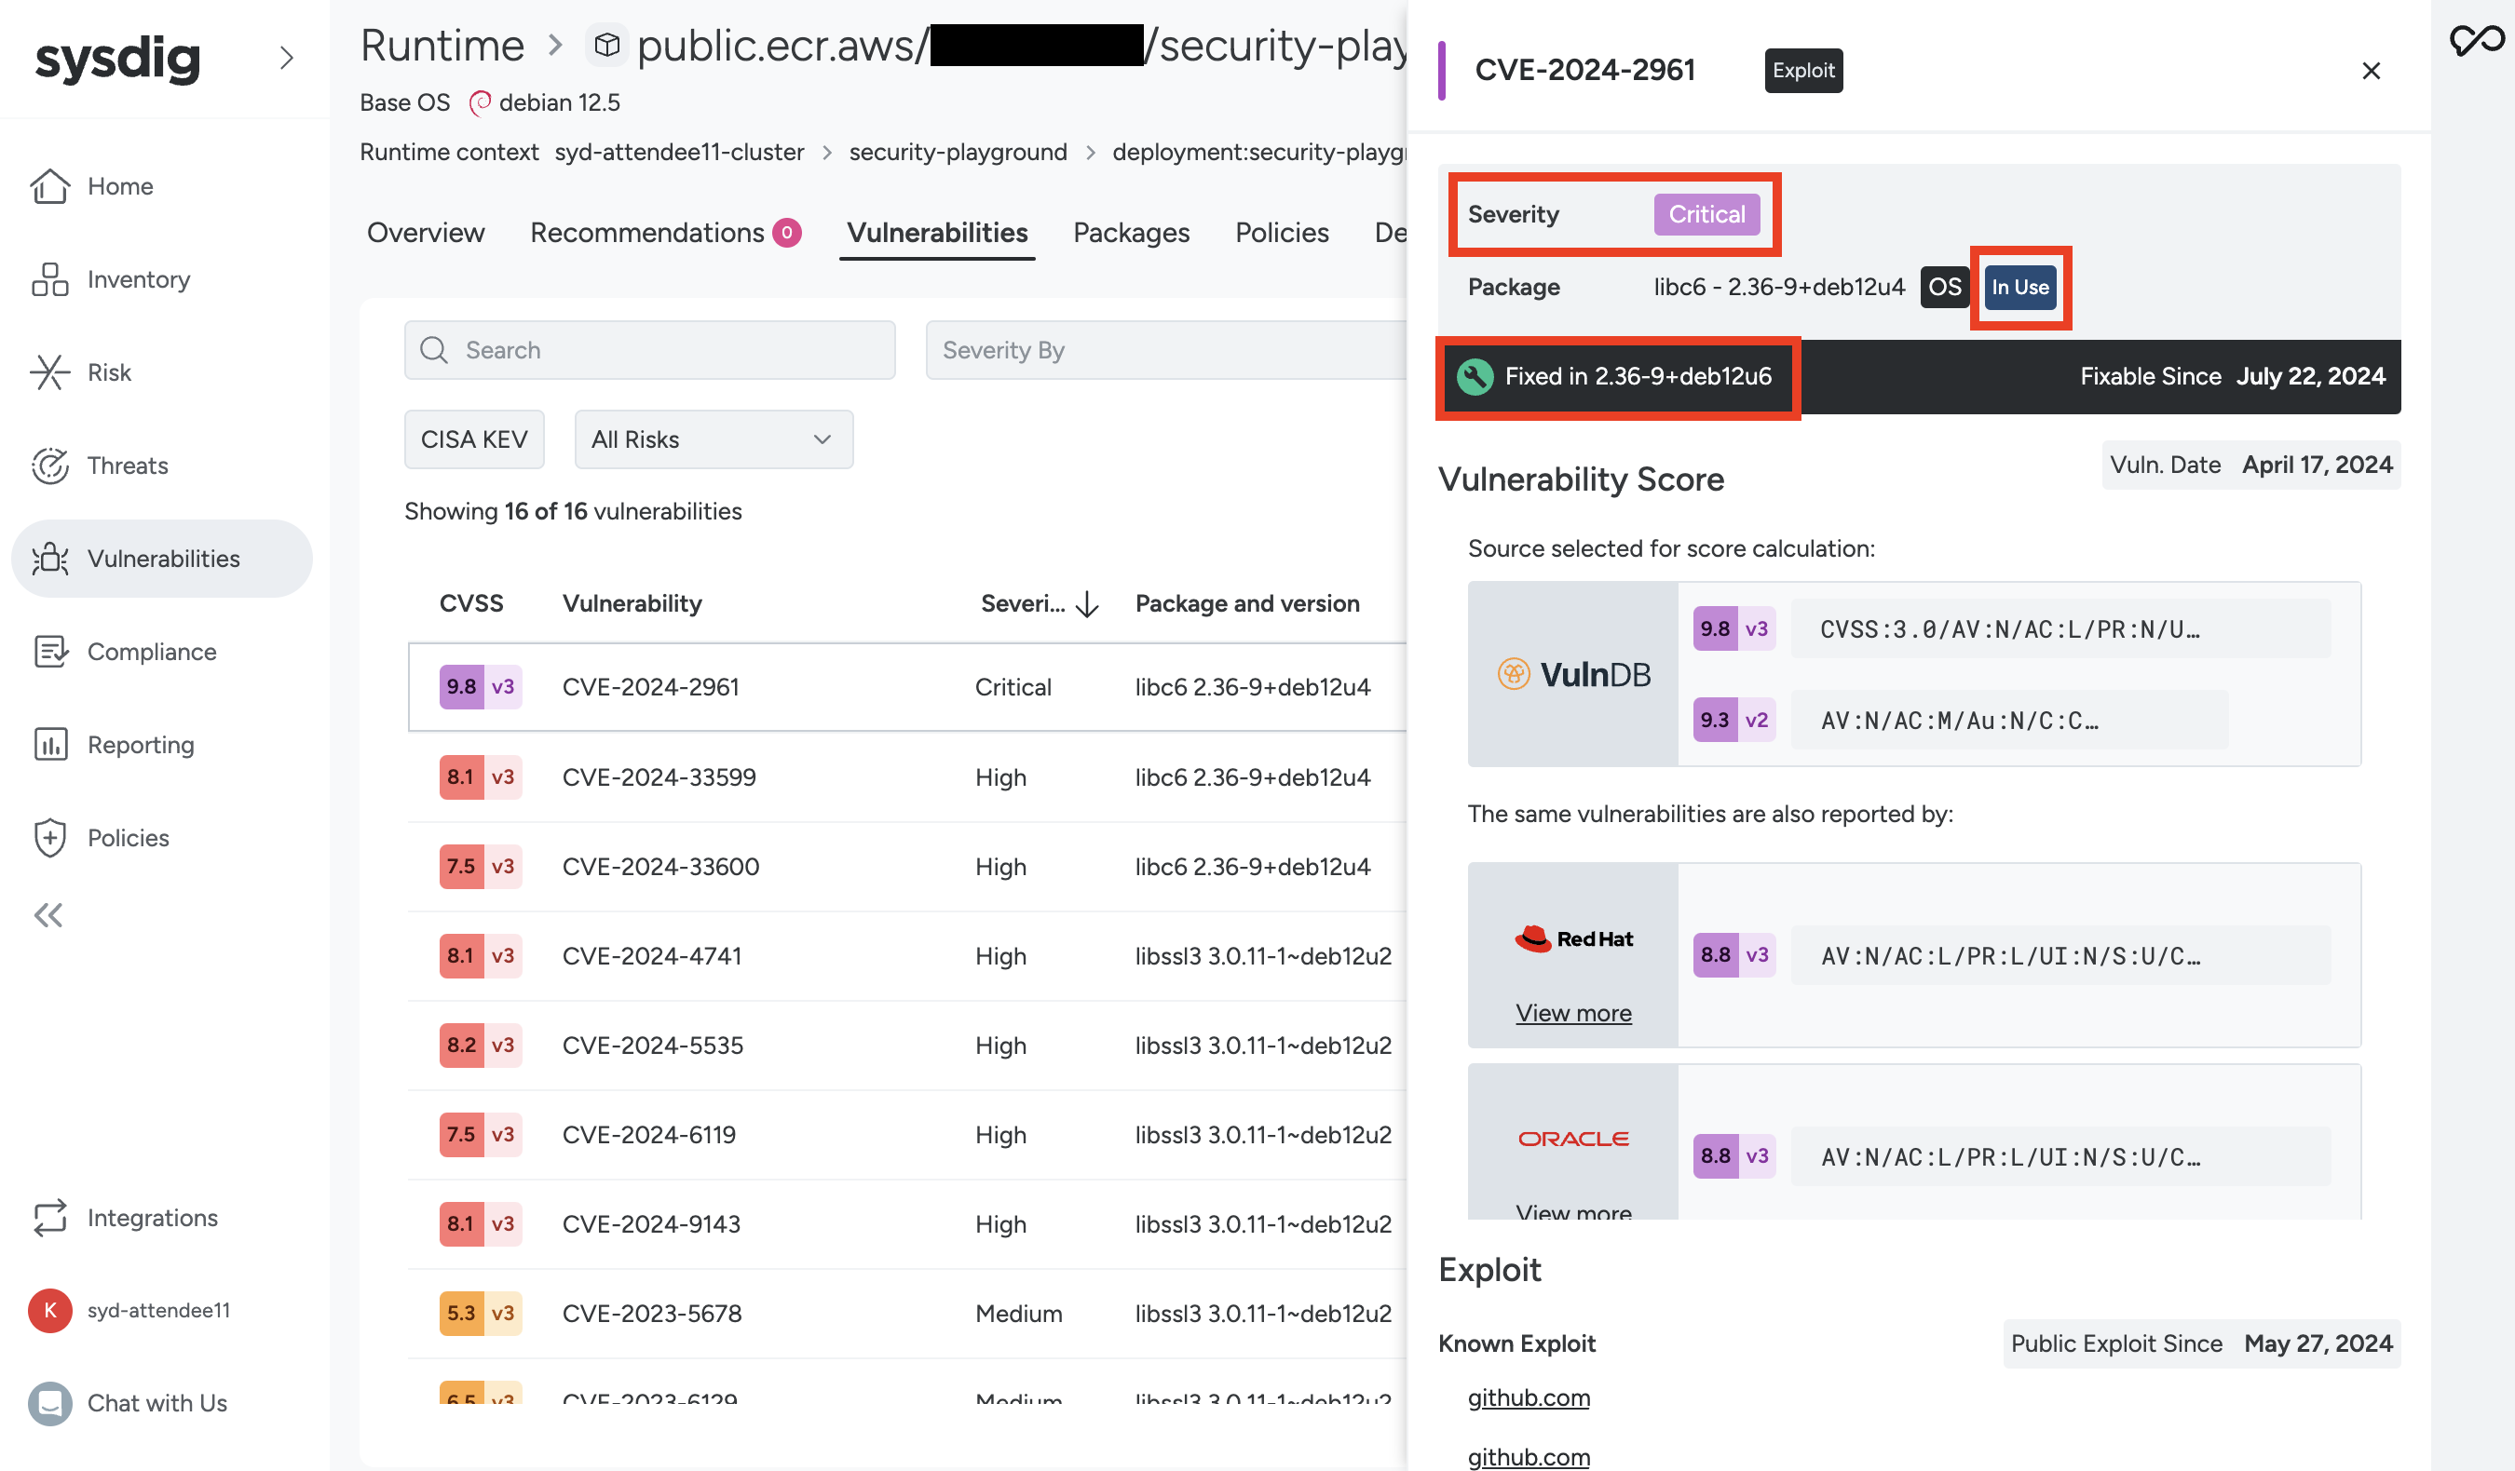This screenshot has width=2515, height=1471.
Task: Open the Severity By dropdown
Action: [x=1165, y=350]
